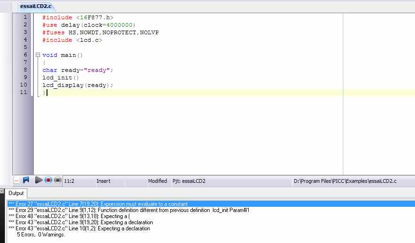Click the Insert mode indicator in status bar

[x=103, y=181]
